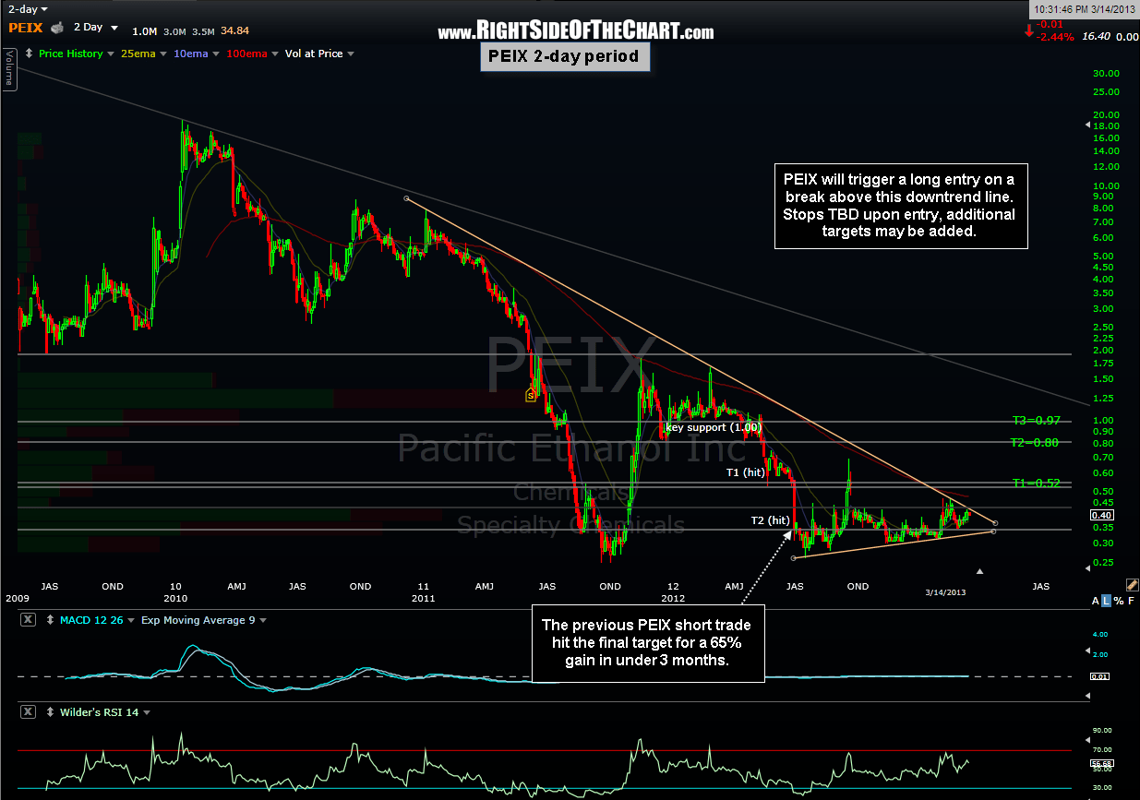Expand the Price History dropdown
This screenshot has width=1140, height=800.
(x=77, y=54)
